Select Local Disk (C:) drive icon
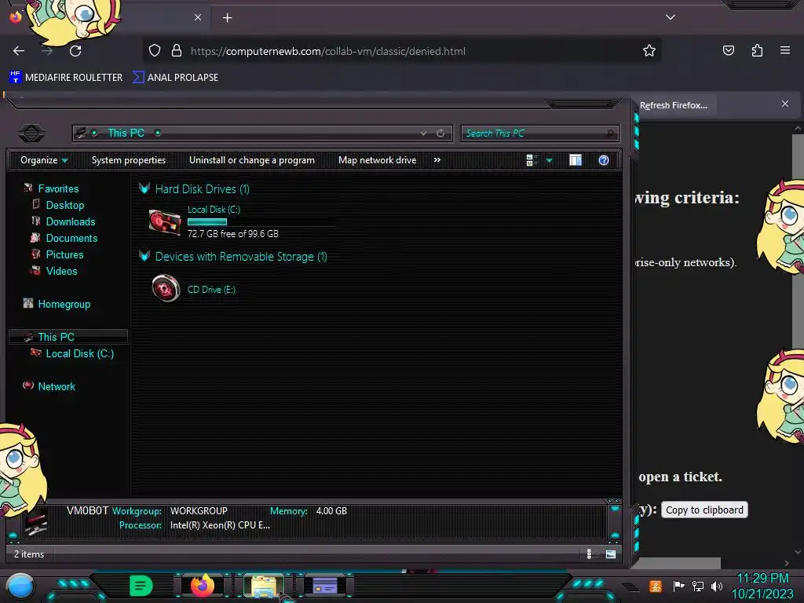This screenshot has height=603, width=804. click(x=165, y=222)
